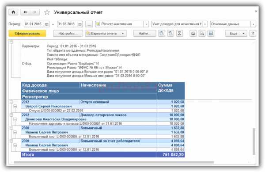This screenshot has height=172, width=265.
Task: Click the vertical scrollbar thumb
Action: [254, 141]
